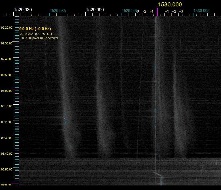Click the +1 Hz offset tick label
The width and height of the screenshot is (221, 190).
pos(167,11)
